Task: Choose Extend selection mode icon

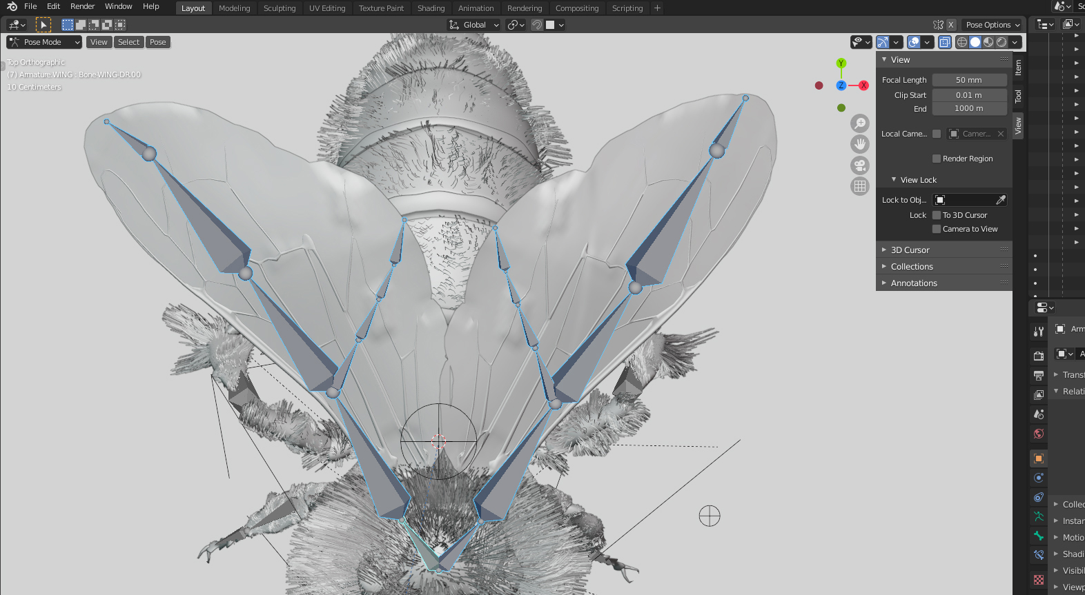Action: [x=81, y=25]
